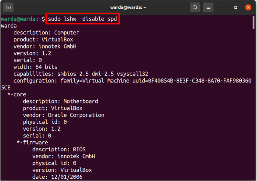This screenshot has height=181, width=257.
Task: Click the *-firmware section heading
Action: [x=32, y=143]
